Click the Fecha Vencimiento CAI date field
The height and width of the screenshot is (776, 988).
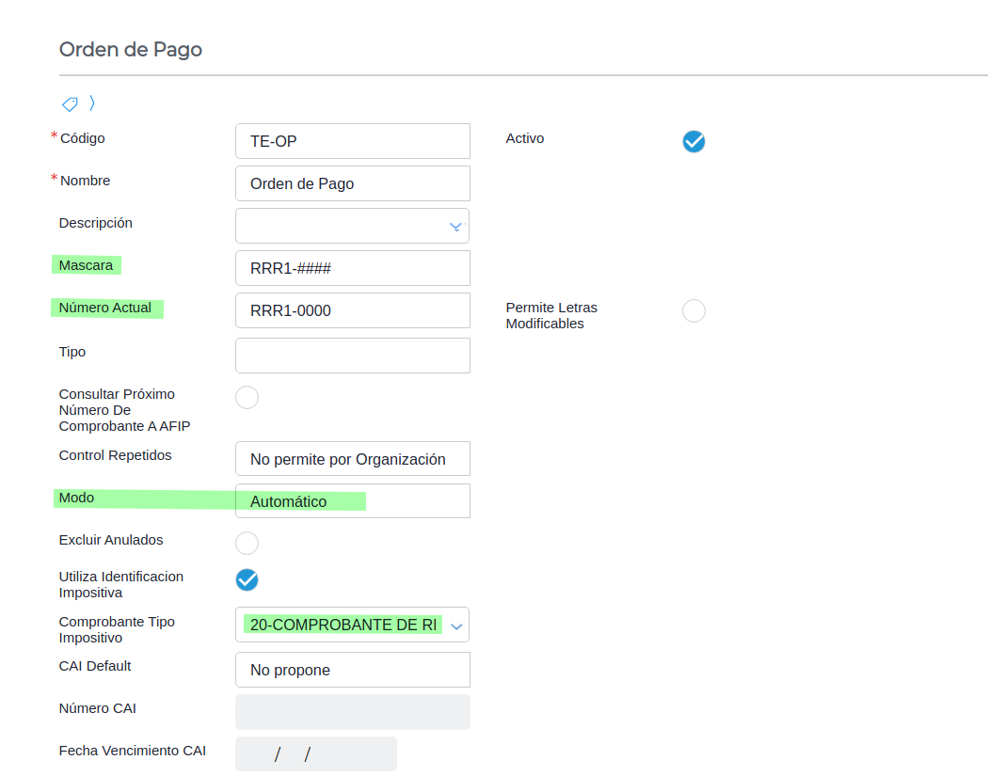click(315, 754)
